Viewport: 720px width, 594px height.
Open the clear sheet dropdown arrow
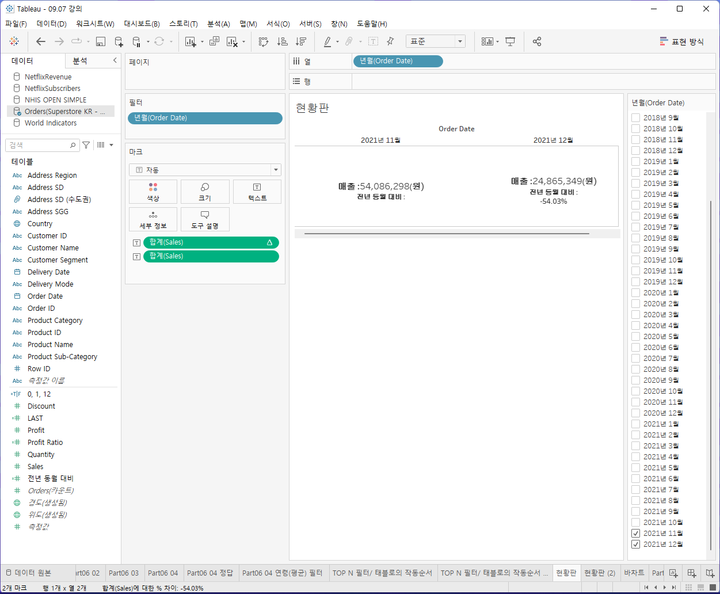[244, 41]
